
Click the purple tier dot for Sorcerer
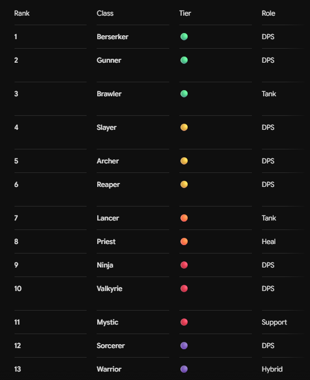tap(184, 346)
